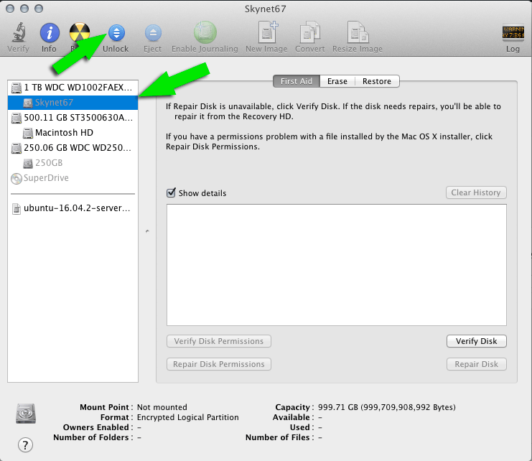Click the Verify Disk button

click(476, 341)
